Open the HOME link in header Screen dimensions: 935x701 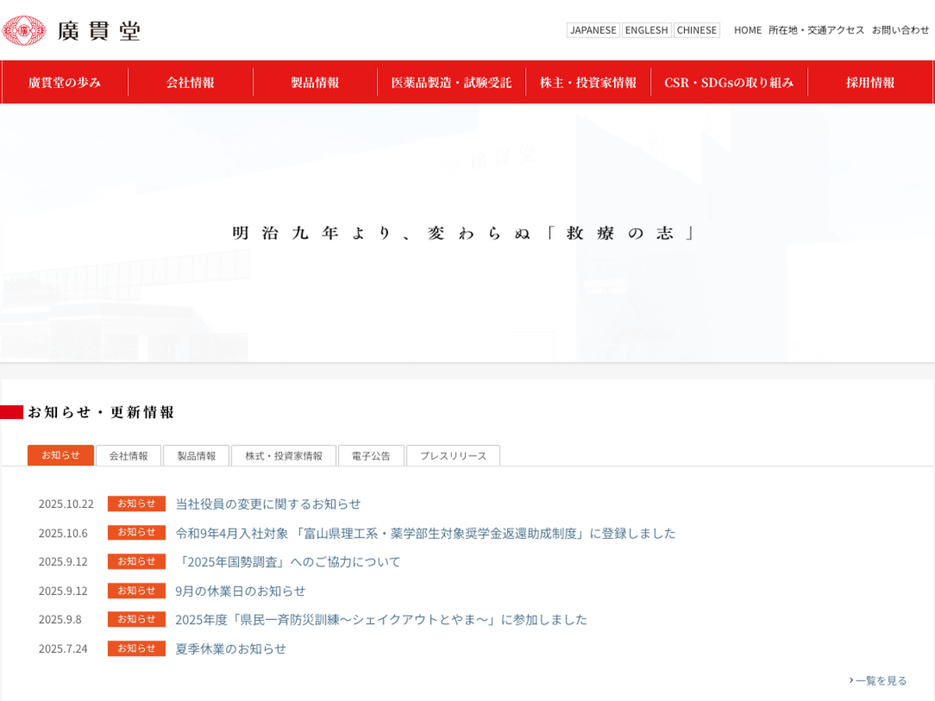click(x=747, y=30)
